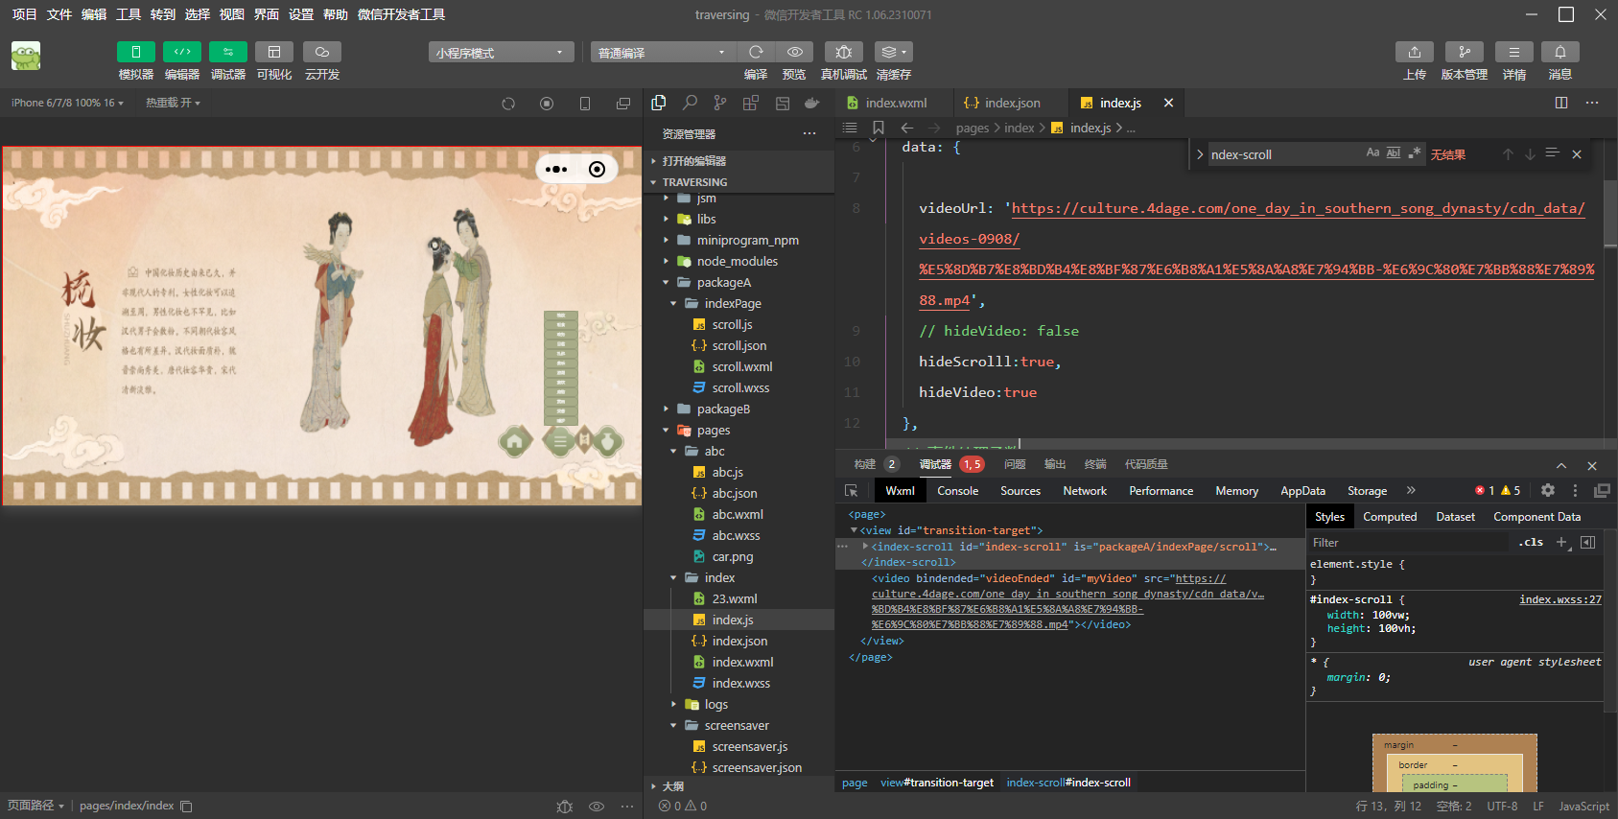Viewport: 1618px width, 819px height.
Task: Open the iPhone 6/7/8 device dropdown
Action: tap(67, 103)
